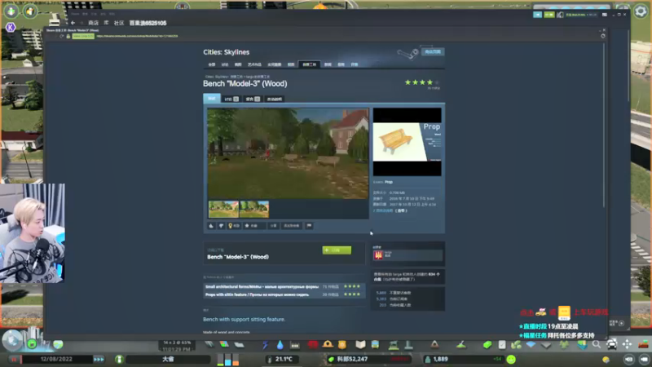Open the Props with sittin feature collection

click(257, 294)
